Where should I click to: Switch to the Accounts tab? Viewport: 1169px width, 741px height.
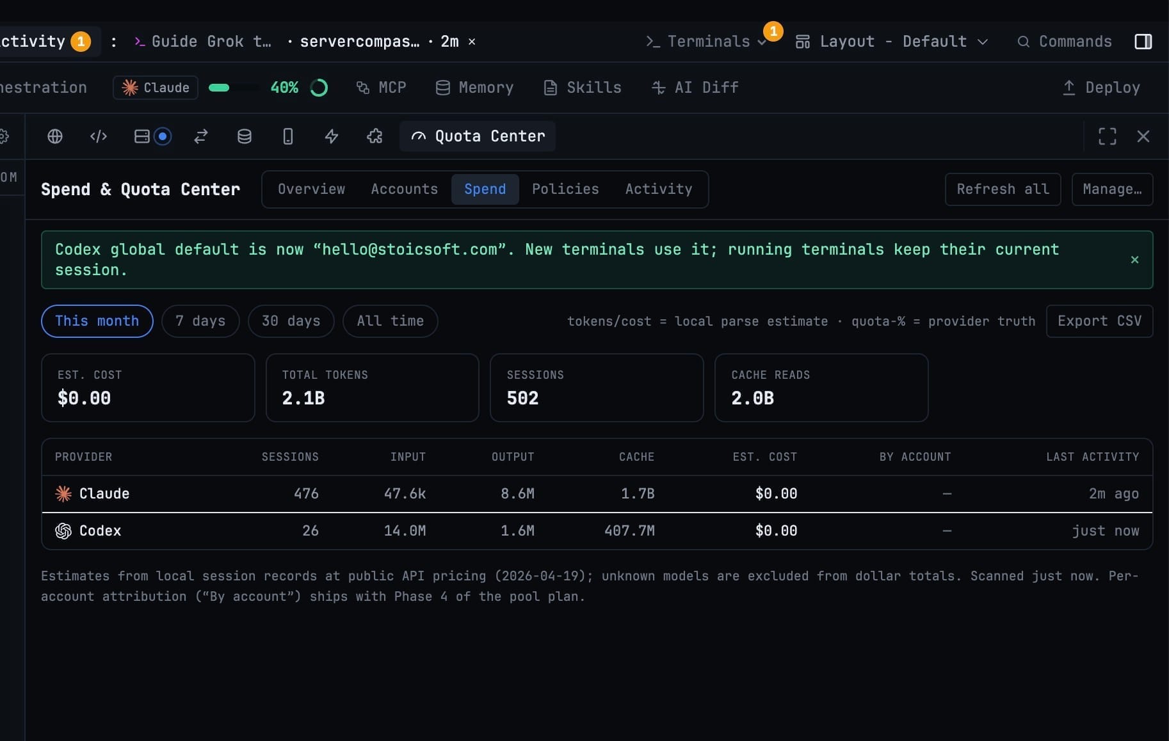405,189
